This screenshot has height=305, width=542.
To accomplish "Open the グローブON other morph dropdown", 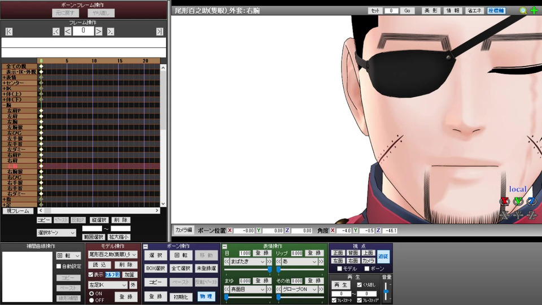I will click(300, 289).
